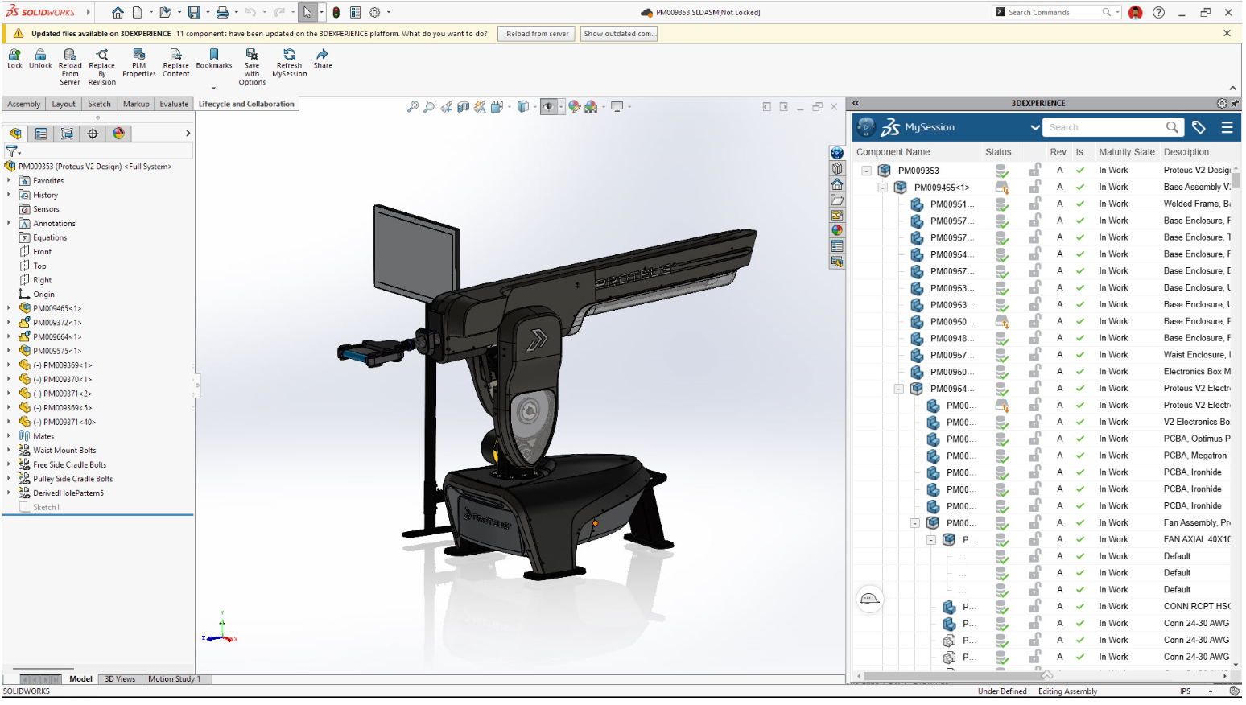Open the MySession dropdown chevron
This screenshot has width=1246, height=705.
1034,127
